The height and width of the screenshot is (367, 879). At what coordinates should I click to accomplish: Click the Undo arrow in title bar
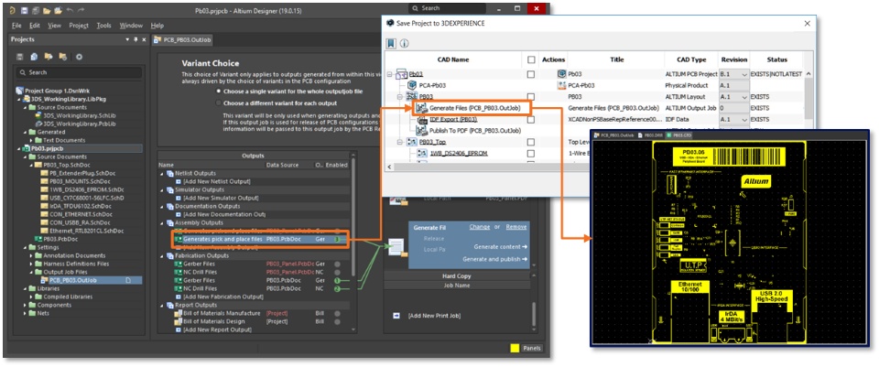(x=69, y=10)
